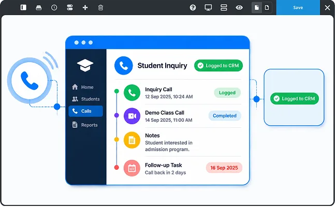Screen dimensions: 335x207
Task: Click Logged to CRM badge beside Student Inquiry
Action: click(219, 66)
